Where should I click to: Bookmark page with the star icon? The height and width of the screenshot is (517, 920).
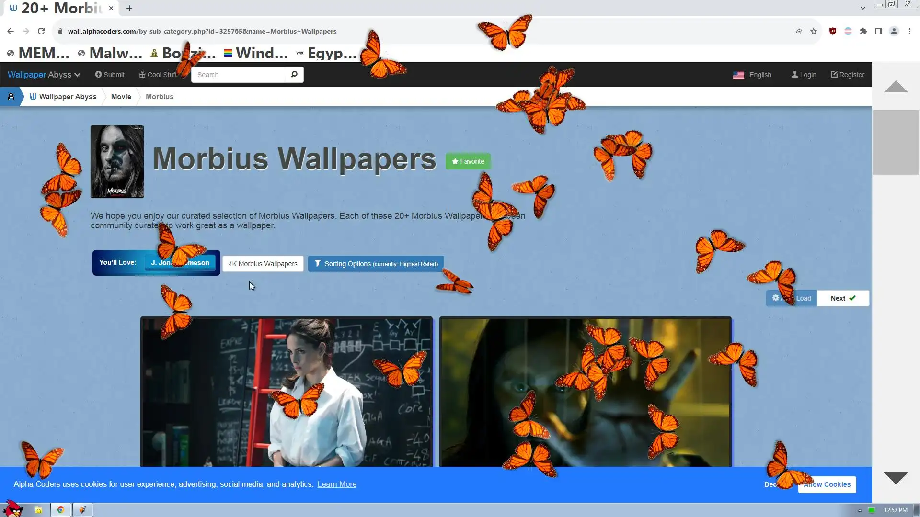pos(814,31)
